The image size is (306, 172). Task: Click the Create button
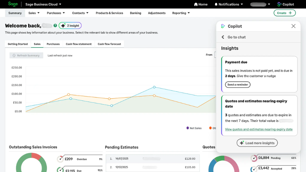pos(285,13)
